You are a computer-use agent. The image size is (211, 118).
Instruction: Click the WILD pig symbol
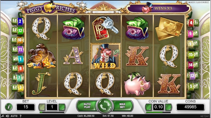coord(105,56)
